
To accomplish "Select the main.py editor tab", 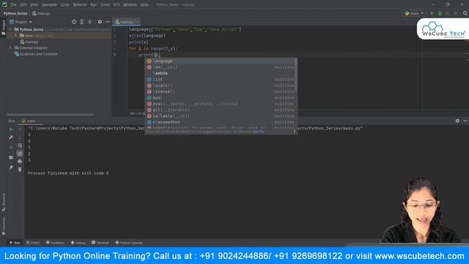I will point(126,22).
